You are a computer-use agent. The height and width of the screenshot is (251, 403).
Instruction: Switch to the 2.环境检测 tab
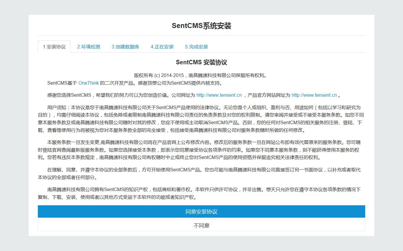coord(89,47)
